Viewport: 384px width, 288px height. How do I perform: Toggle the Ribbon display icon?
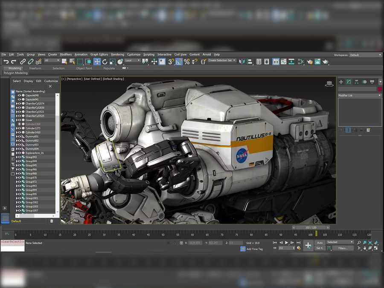[276, 62]
